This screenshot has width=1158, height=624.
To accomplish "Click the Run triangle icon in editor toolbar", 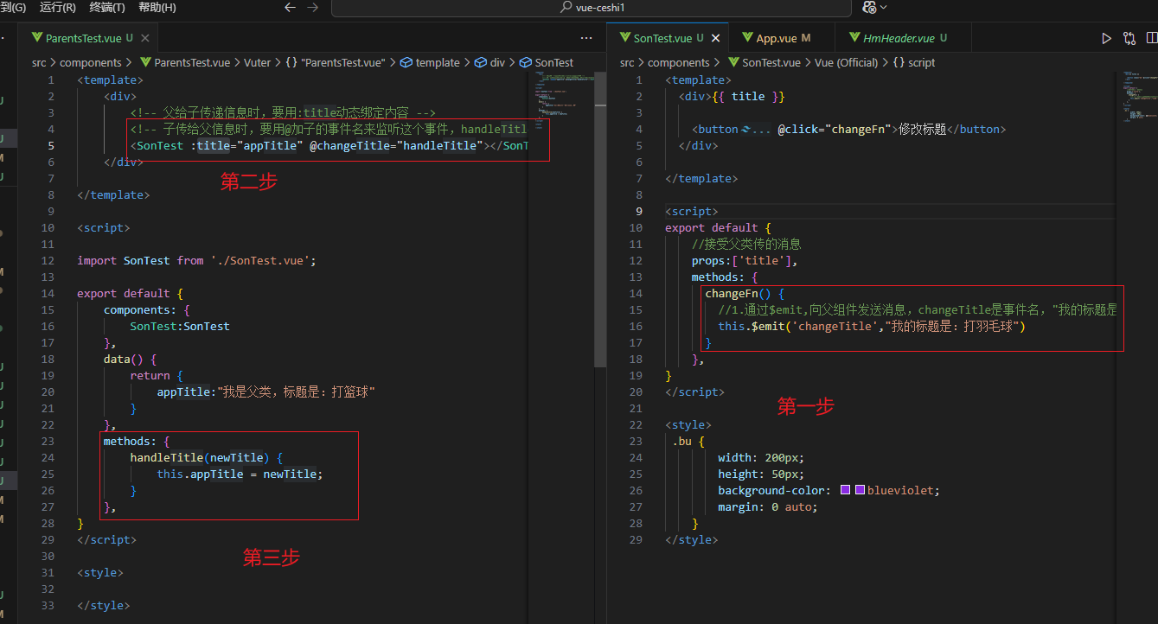I will coord(1106,38).
